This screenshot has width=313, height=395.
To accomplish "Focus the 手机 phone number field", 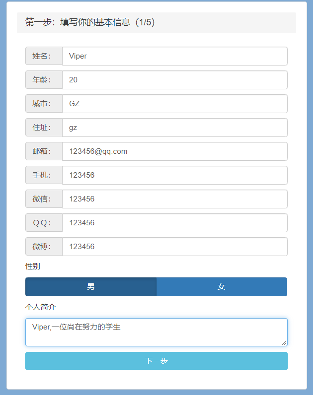I will [174, 175].
